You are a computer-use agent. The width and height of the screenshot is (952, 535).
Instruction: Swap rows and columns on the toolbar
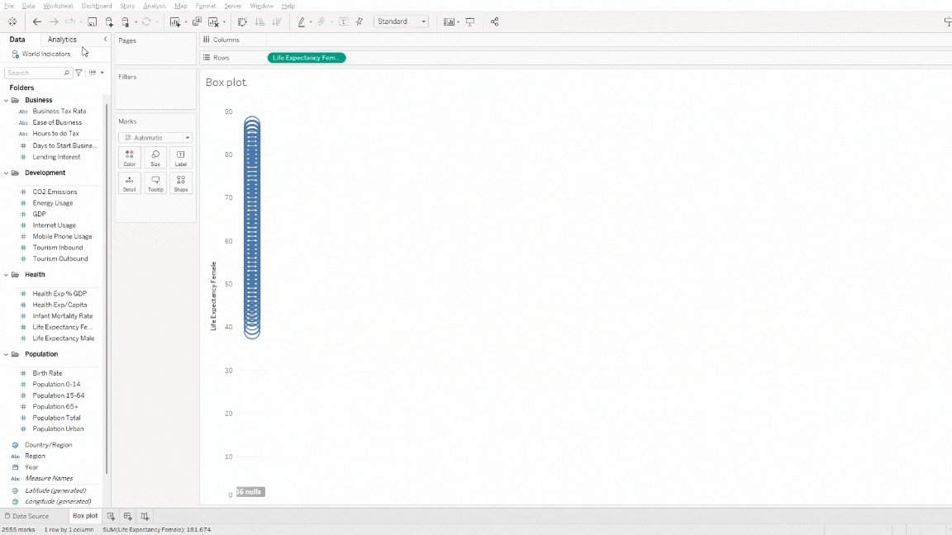click(x=240, y=21)
